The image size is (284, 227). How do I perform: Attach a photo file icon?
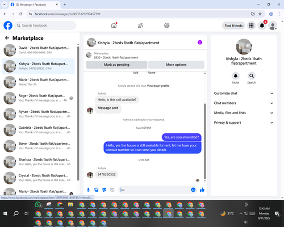click(x=97, y=190)
